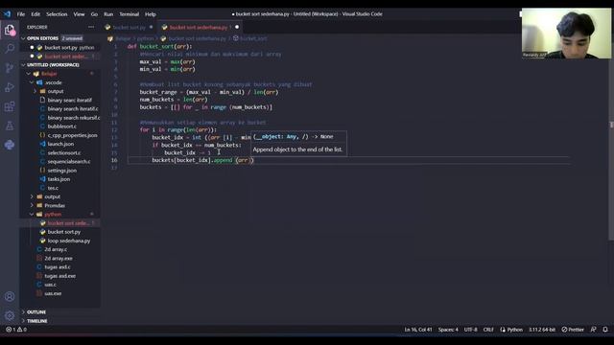Open loop sederhana.py file
This screenshot has width=614, height=345.
point(68,241)
